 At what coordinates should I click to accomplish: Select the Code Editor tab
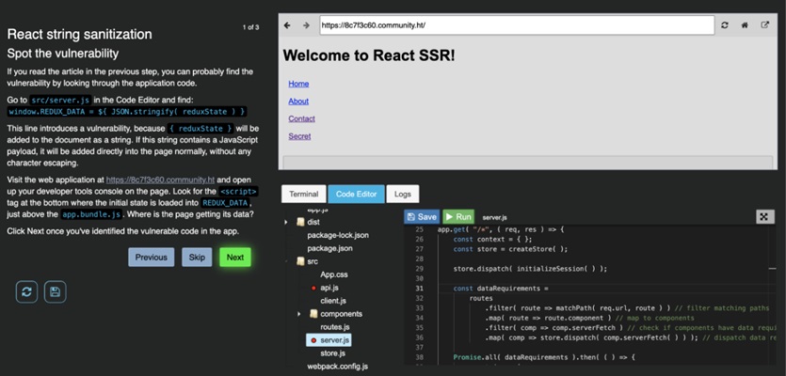[357, 195]
